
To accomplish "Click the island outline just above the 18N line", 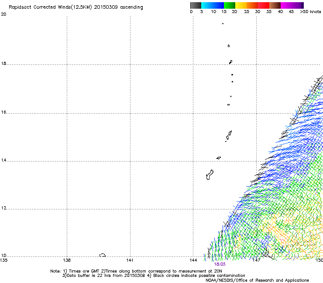I will coord(231,62).
